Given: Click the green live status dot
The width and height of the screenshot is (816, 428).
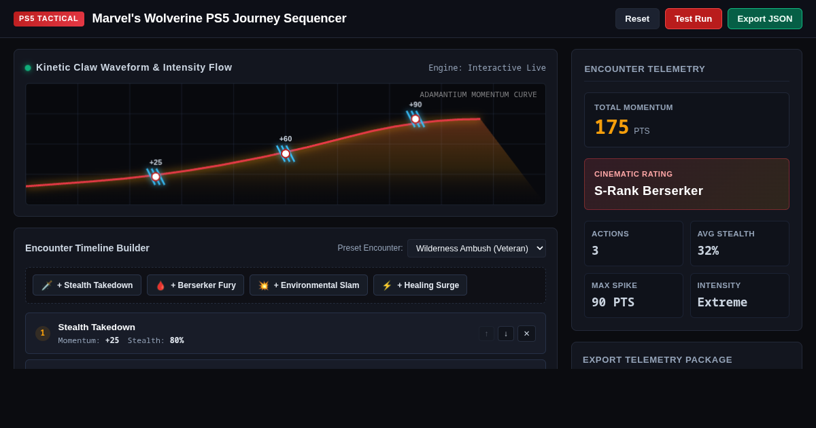Looking at the screenshot, I should tap(28, 68).
